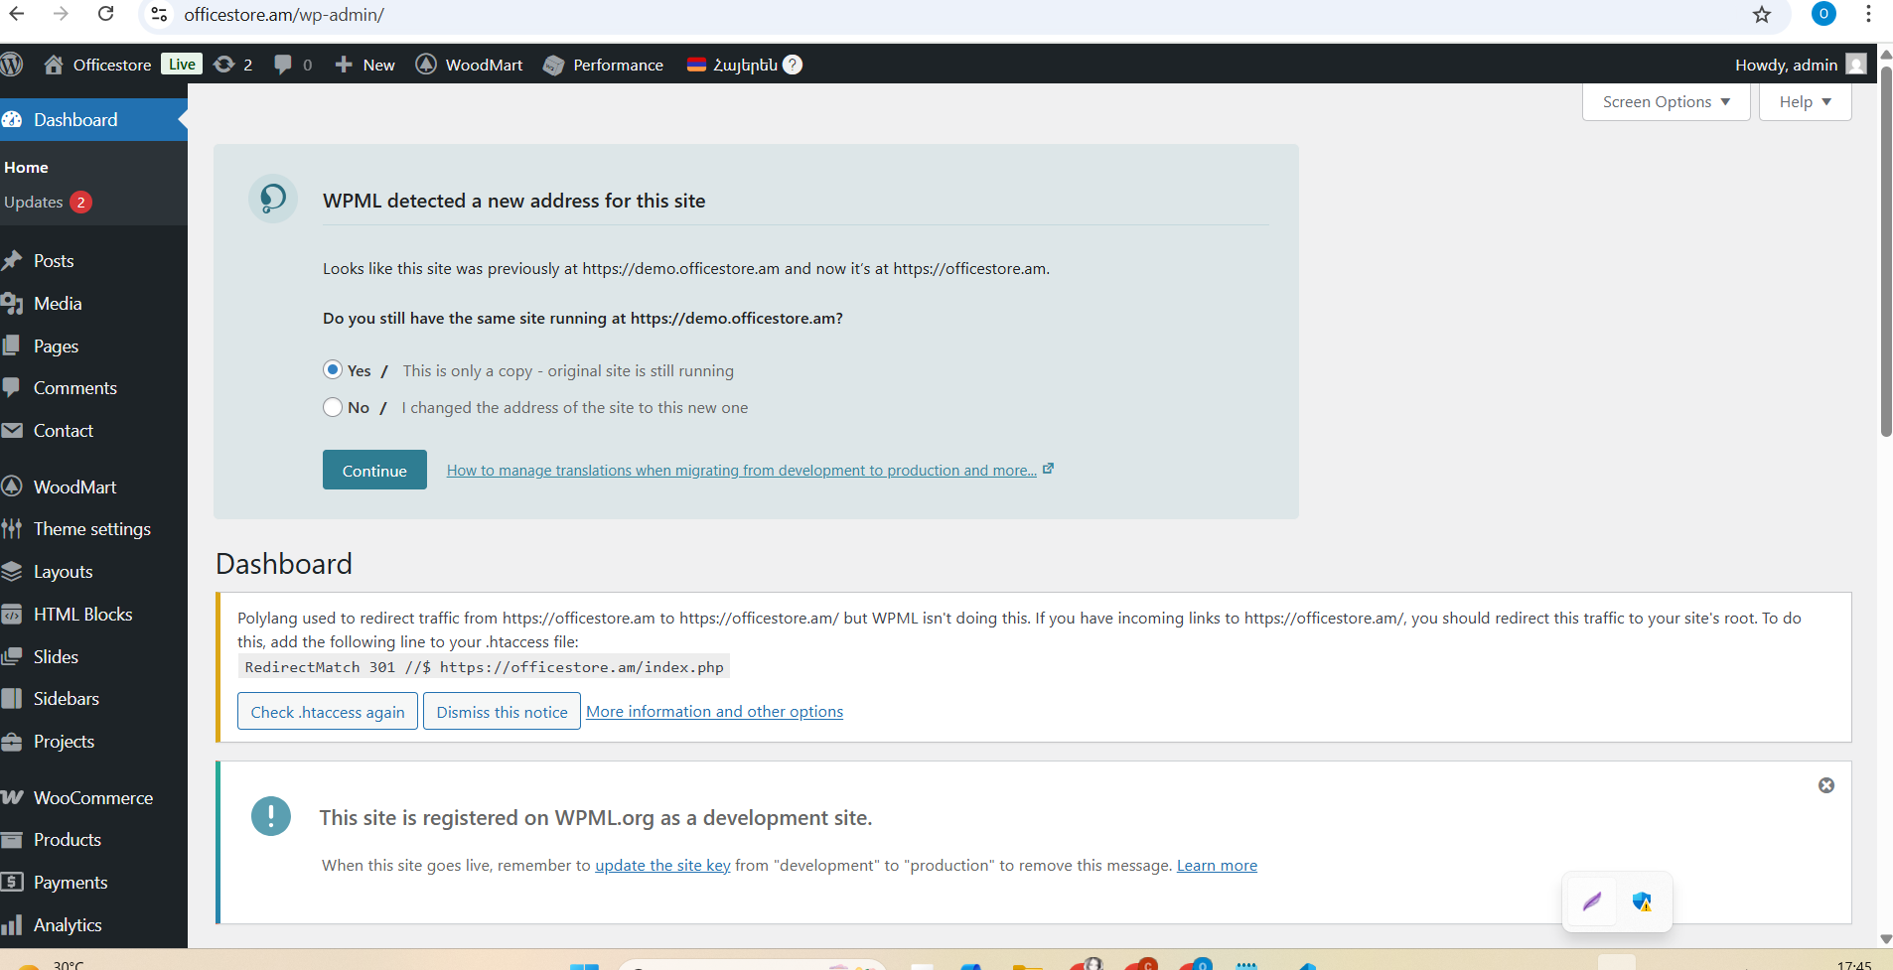Click the Theme settings sliders icon
The width and height of the screenshot is (1893, 970).
point(12,528)
